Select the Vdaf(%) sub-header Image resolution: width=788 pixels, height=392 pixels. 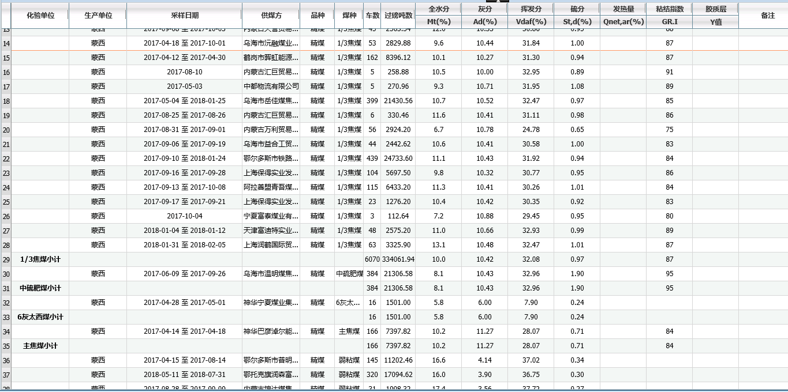531,22
